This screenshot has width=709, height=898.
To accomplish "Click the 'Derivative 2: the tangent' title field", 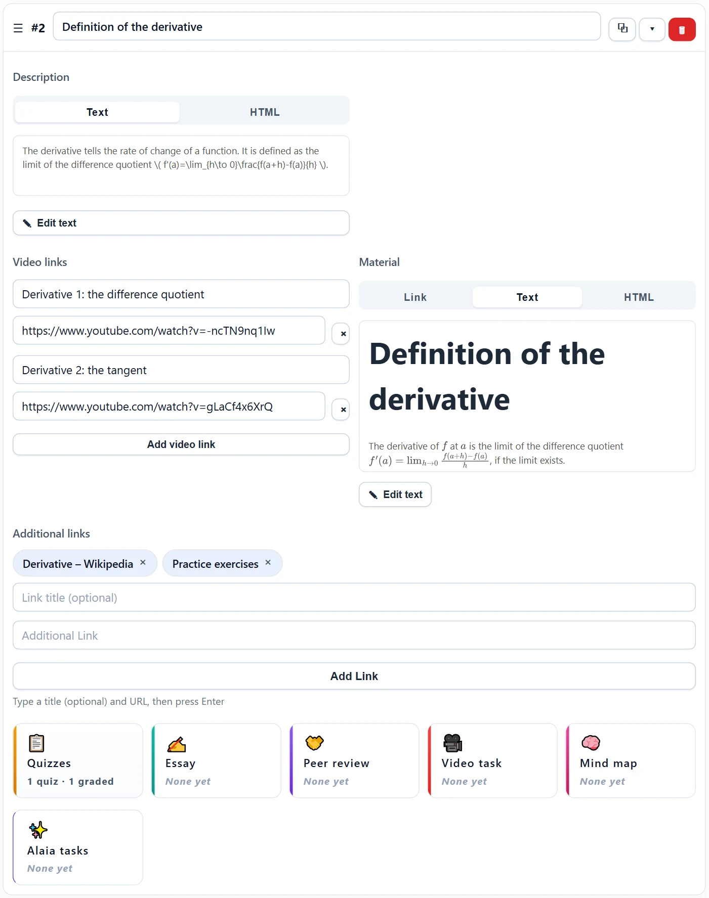I will pyautogui.click(x=181, y=370).
